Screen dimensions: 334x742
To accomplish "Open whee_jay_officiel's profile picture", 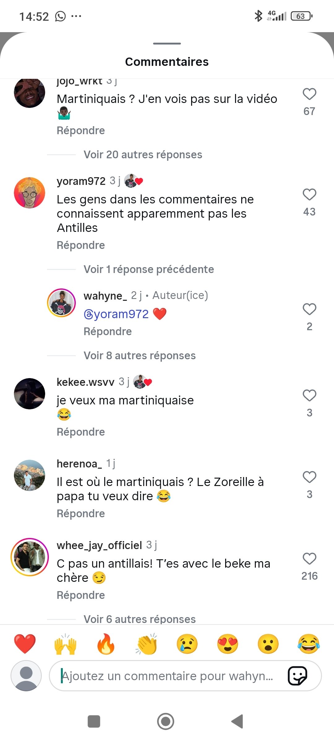I will [30, 557].
